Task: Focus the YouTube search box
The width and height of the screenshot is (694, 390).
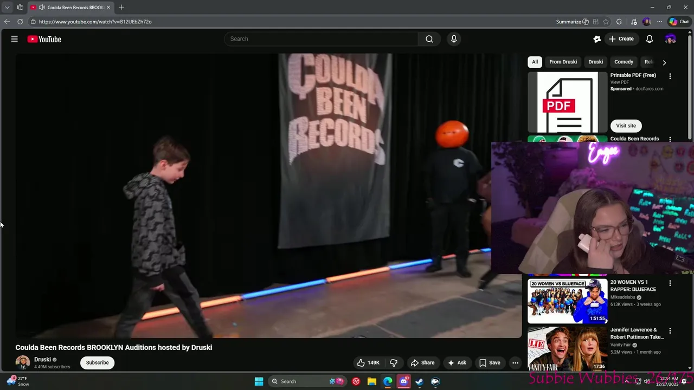Action: (x=321, y=39)
